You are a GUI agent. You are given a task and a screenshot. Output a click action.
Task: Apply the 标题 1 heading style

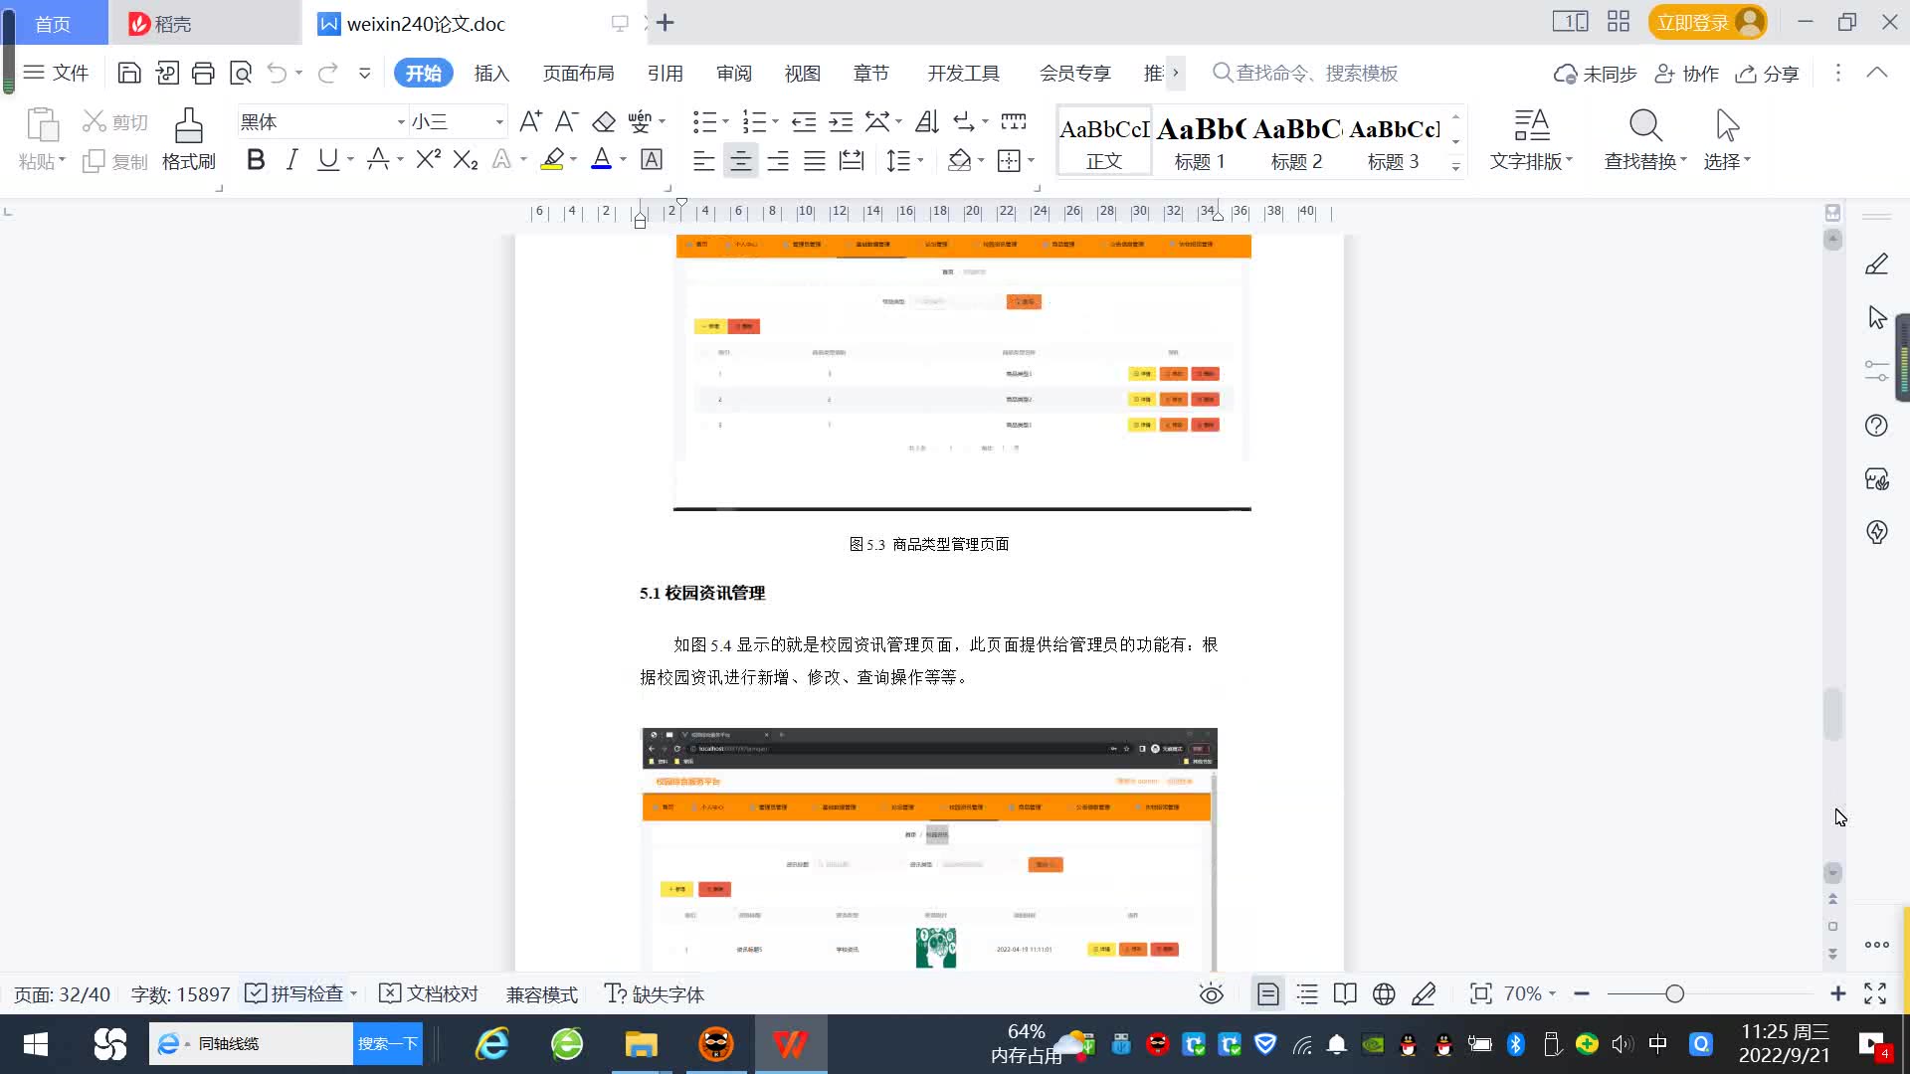(1200, 140)
